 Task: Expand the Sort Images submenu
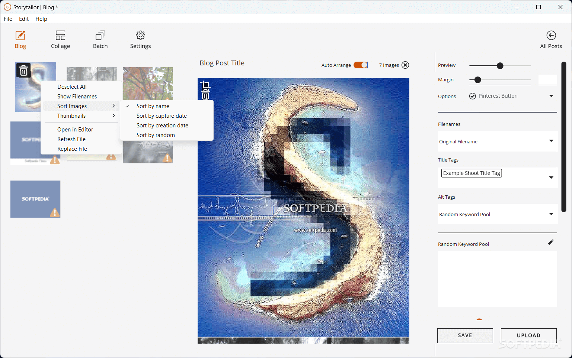coord(82,106)
